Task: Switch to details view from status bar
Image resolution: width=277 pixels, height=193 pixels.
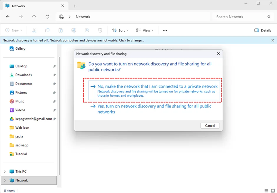Action: click(266, 191)
